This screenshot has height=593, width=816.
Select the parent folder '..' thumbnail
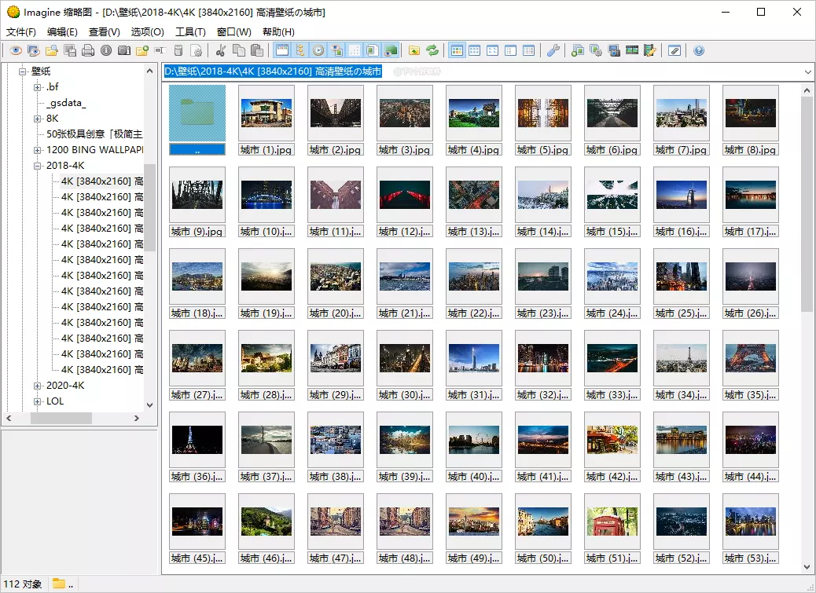click(x=197, y=120)
